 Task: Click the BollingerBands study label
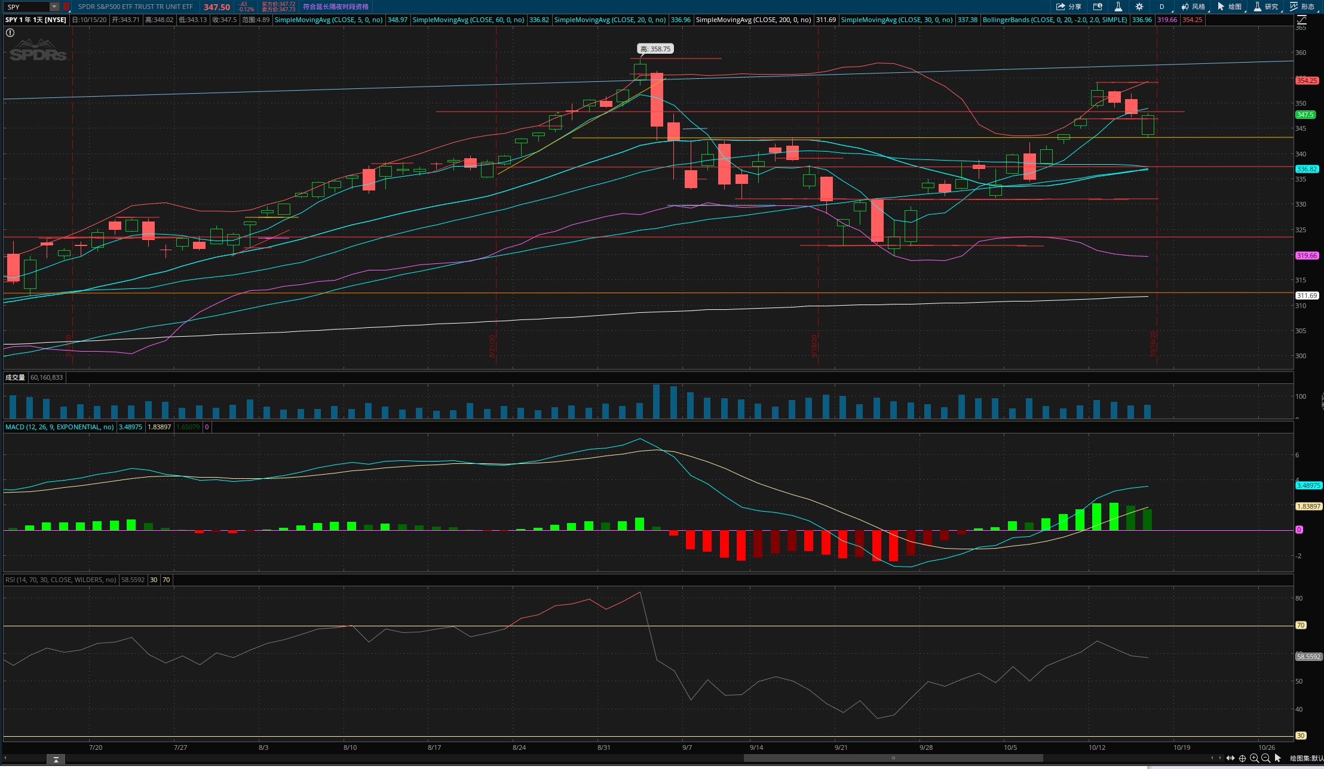[1055, 20]
